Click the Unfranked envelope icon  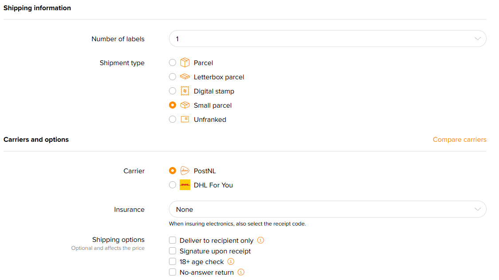[x=185, y=120]
